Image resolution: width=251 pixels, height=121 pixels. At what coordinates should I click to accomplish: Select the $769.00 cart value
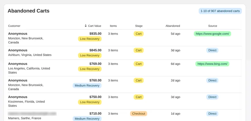click(96, 64)
